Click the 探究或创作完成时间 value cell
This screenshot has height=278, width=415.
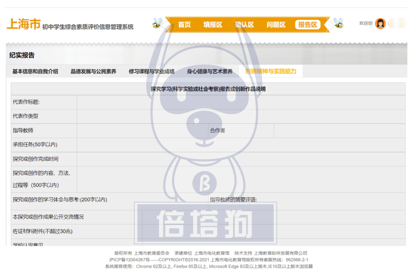click(x=241, y=159)
